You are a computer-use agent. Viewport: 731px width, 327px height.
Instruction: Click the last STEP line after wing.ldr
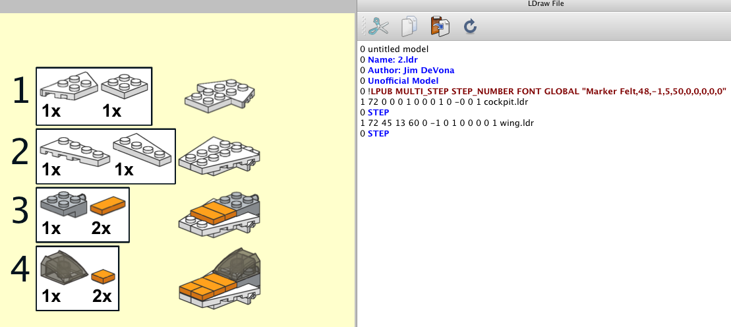click(374, 133)
